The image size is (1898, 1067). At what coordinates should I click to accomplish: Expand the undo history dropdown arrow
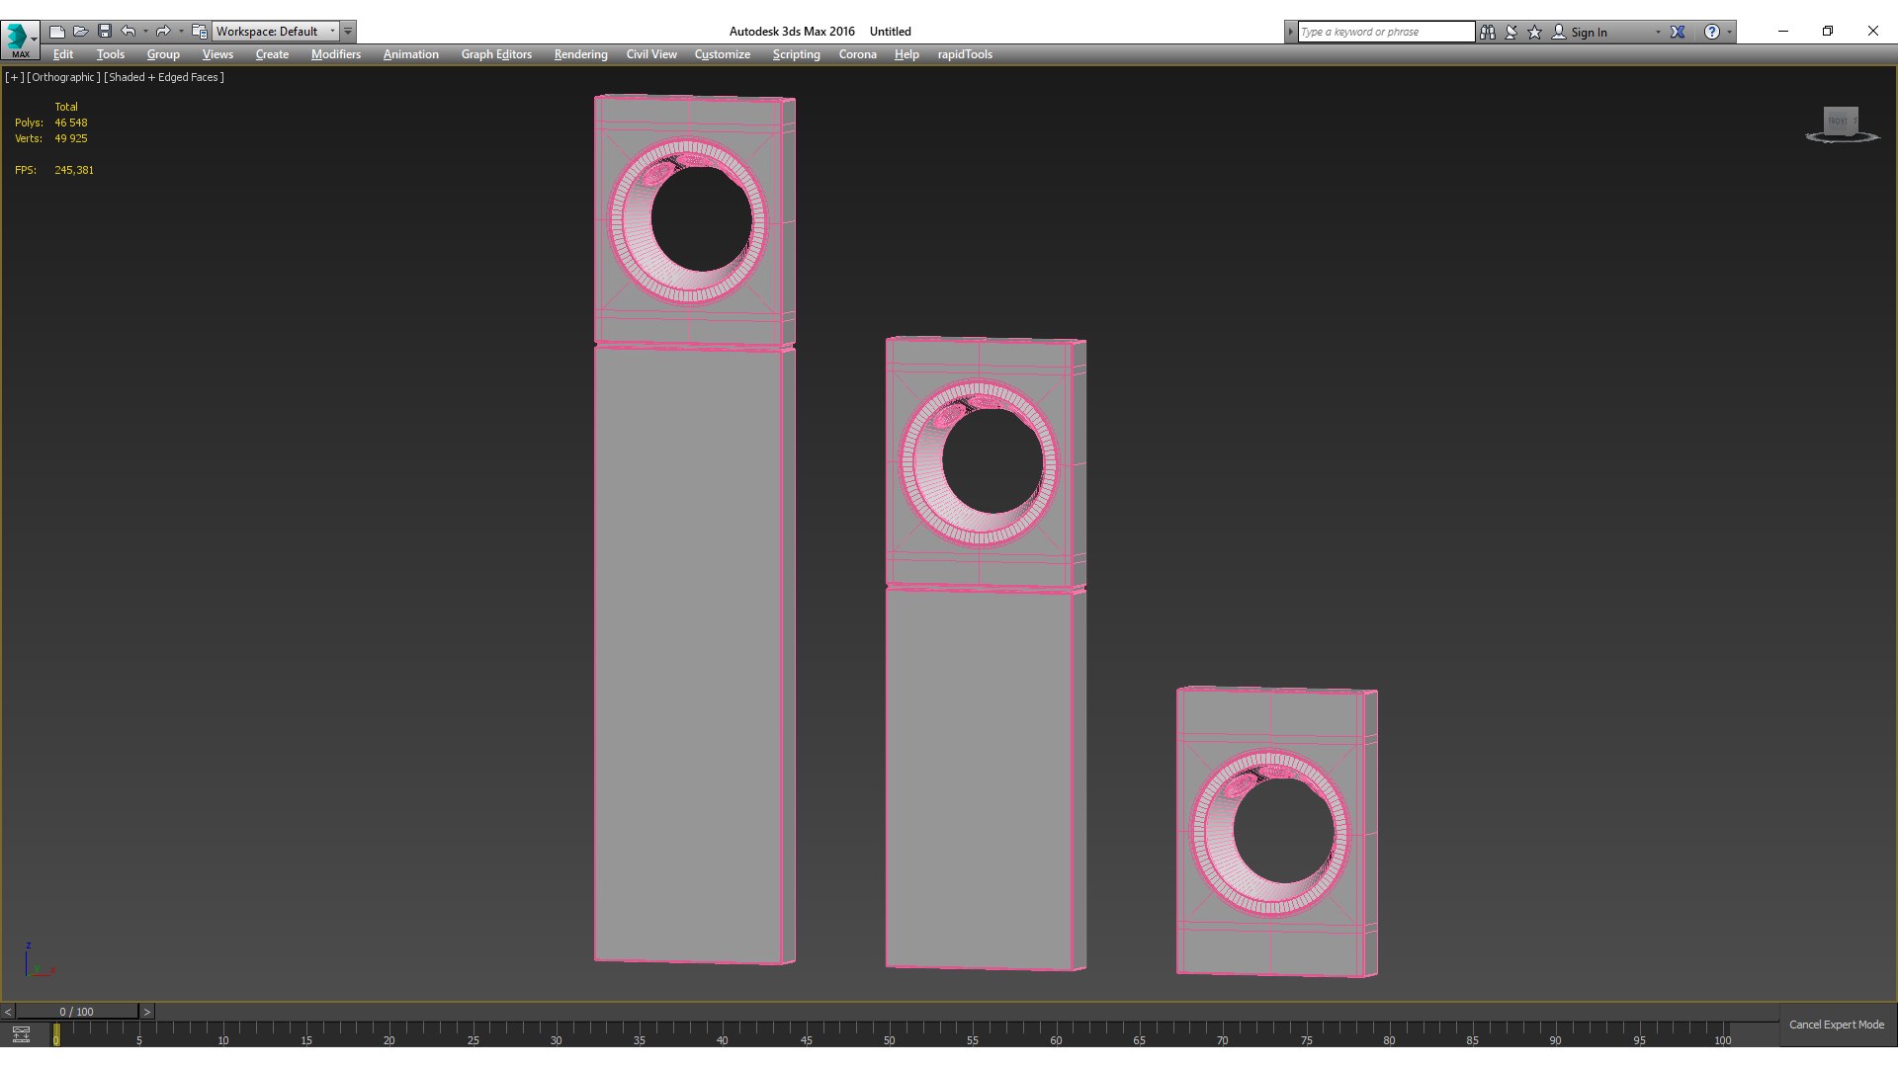tap(145, 32)
